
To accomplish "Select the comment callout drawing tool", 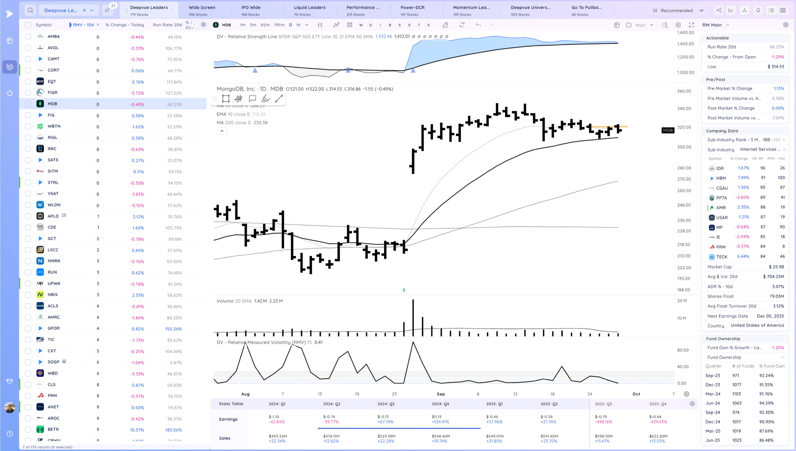I will tap(252, 99).
